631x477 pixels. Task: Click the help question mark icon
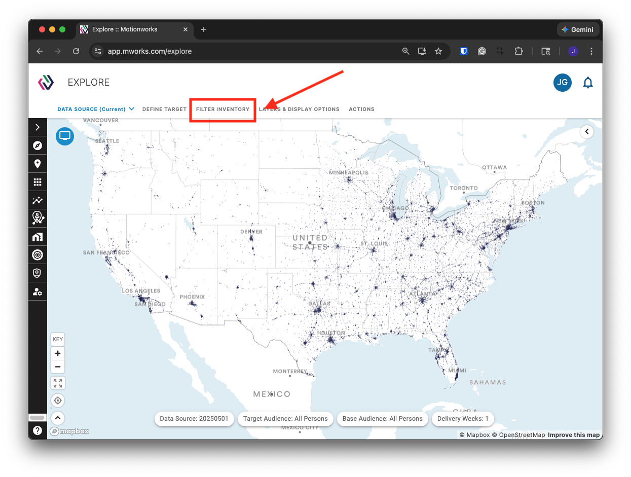(38, 430)
